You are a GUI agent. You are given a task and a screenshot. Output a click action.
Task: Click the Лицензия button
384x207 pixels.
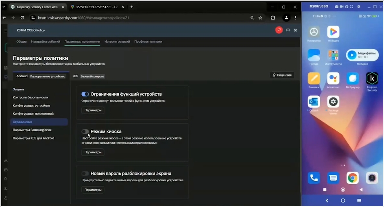click(x=282, y=75)
